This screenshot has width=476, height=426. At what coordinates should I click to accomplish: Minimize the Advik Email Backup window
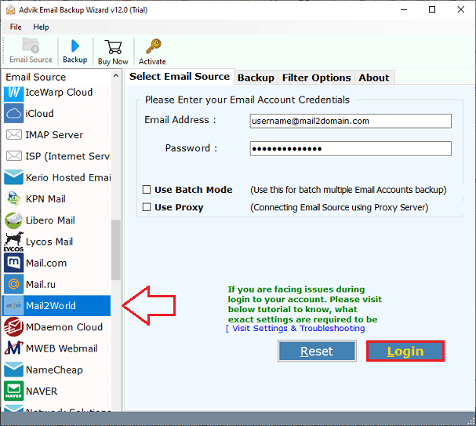(x=404, y=9)
